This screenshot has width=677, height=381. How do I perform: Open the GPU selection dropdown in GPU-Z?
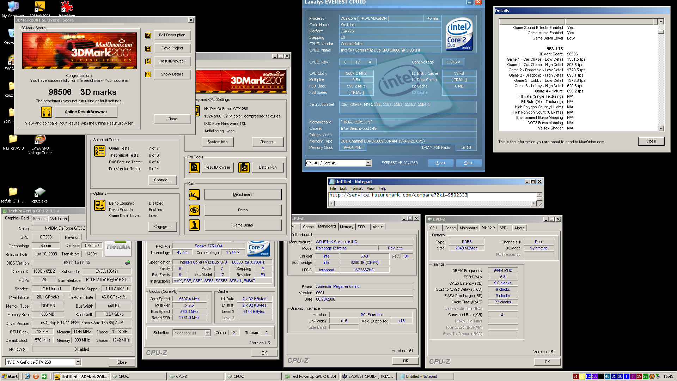78,362
